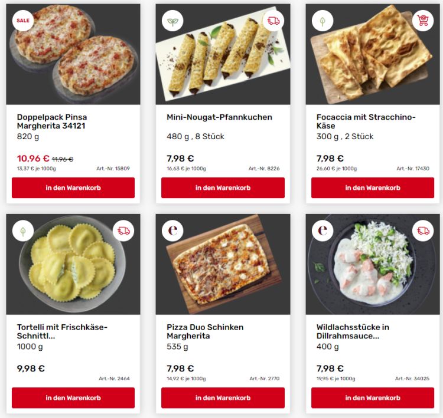Click the SALE badge on Pinsa Margherita

pyautogui.click(x=22, y=21)
